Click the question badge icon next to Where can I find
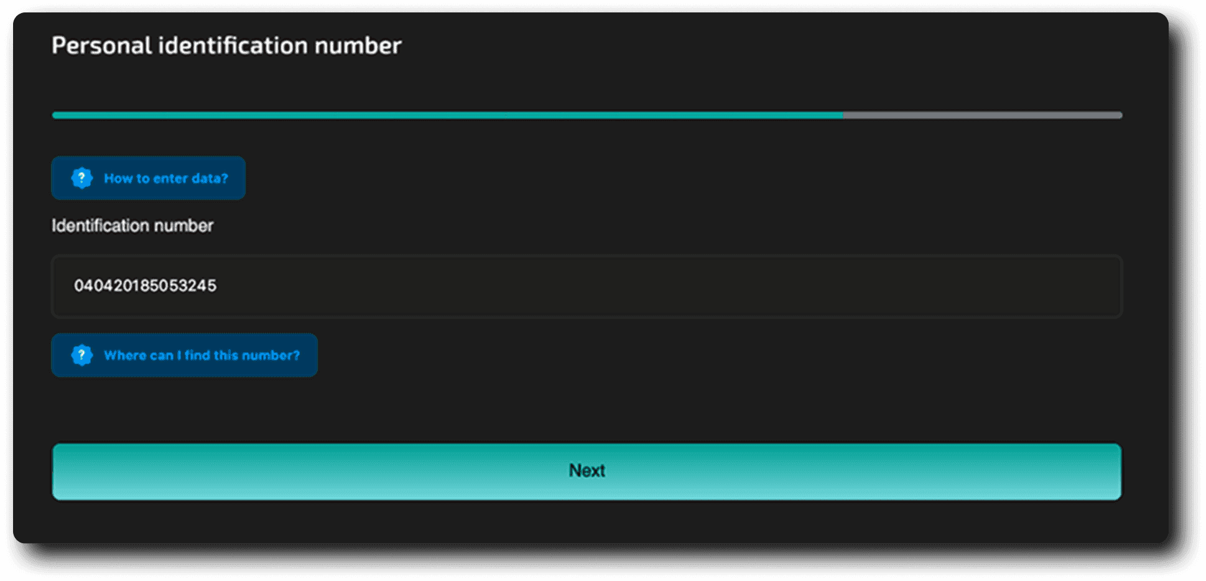This screenshot has height=581, width=1206. tap(81, 355)
